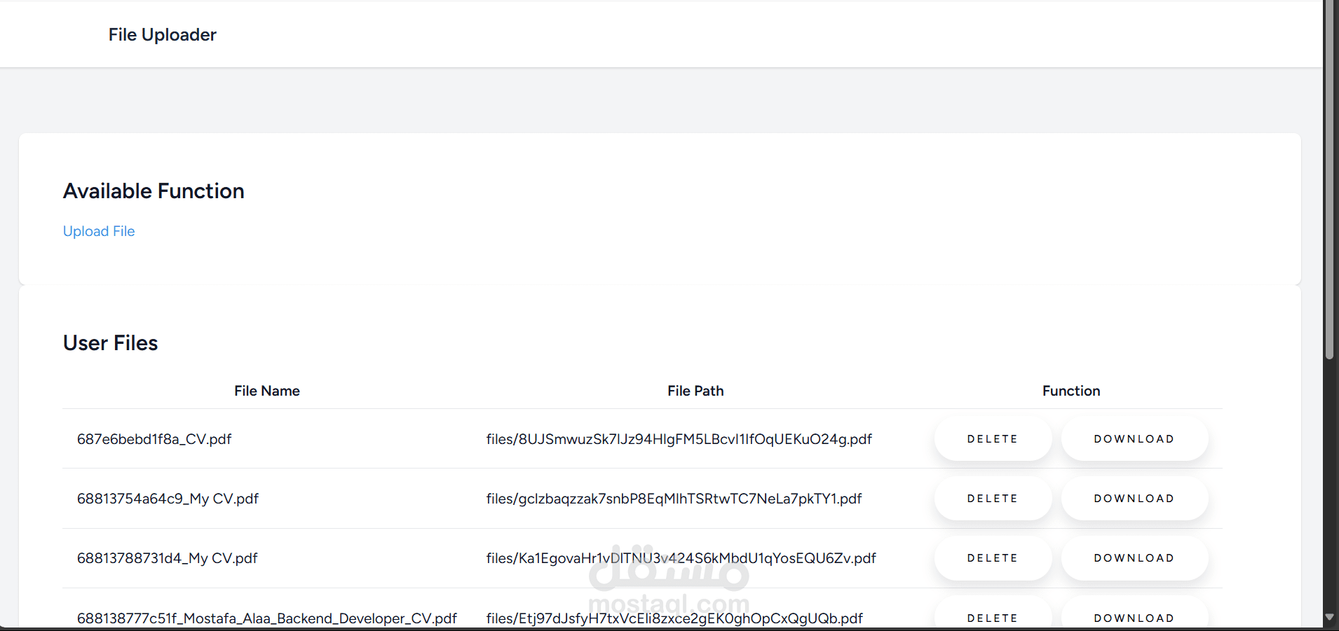Open the File Uploader home title
This screenshot has width=1339, height=631.
162,34
